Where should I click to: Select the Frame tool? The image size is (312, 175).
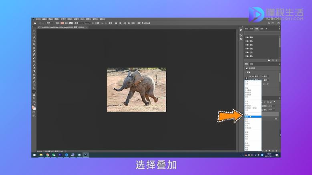34,48
